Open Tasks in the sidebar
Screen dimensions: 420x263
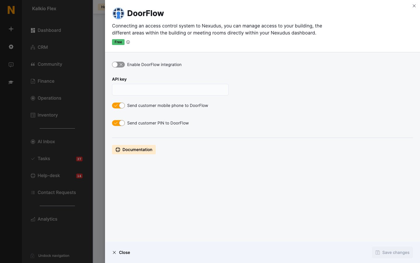click(41, 159)
